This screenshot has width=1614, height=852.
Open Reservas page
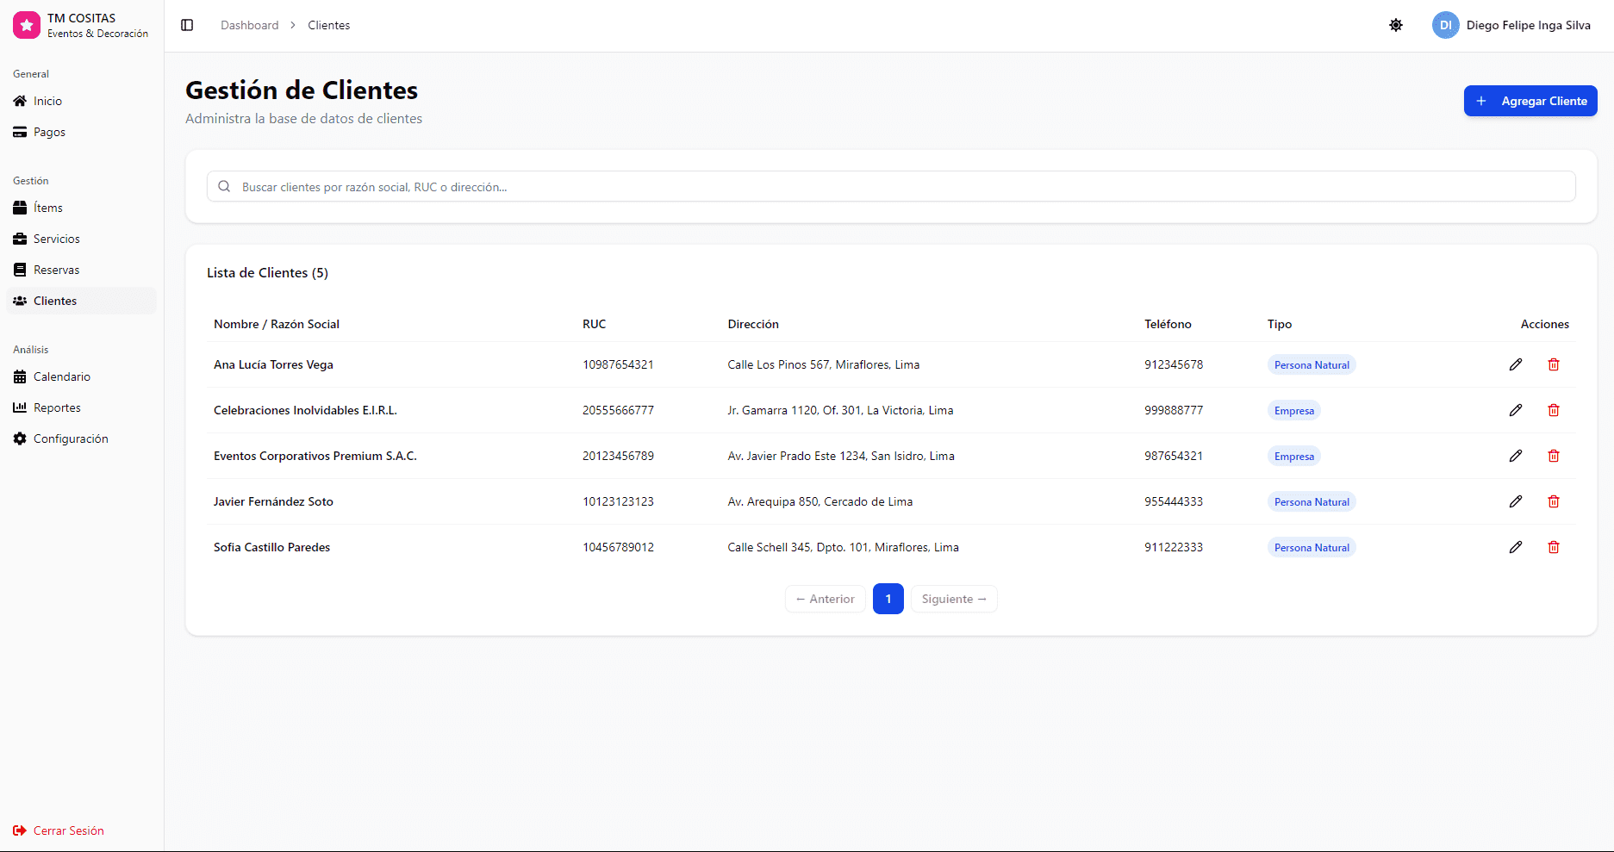click(82, 270)
